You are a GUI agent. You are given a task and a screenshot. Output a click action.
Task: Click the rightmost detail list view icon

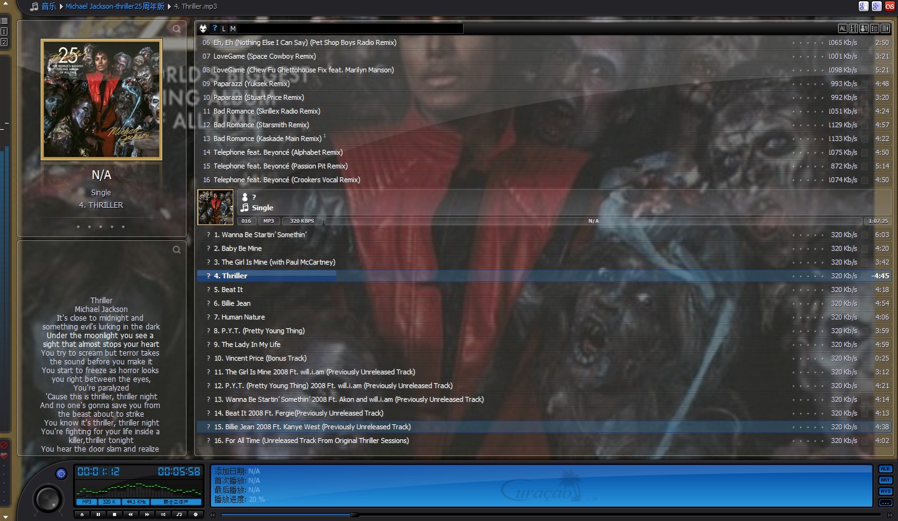point(885,29)
